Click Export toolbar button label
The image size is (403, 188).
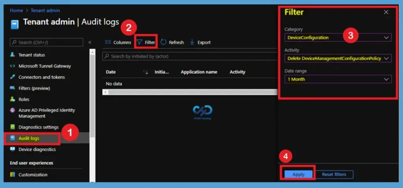(x=204, y=42)
